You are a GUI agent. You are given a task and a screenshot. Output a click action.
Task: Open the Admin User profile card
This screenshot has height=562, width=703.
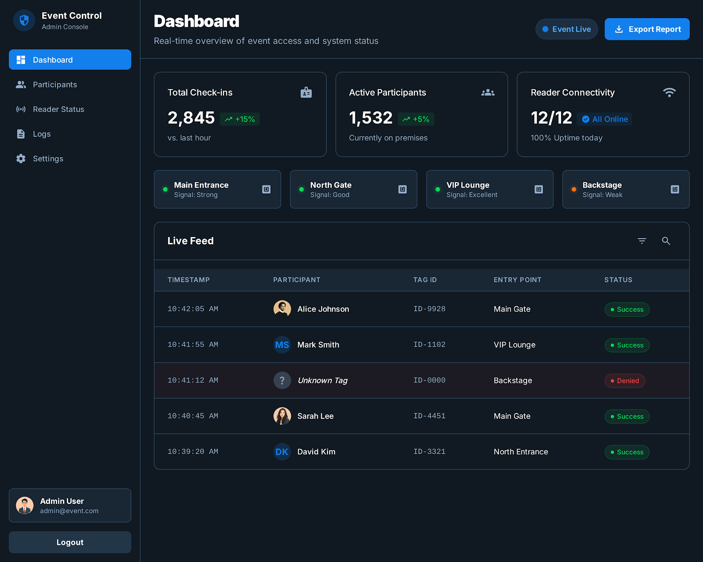click(x=69, y=505)
